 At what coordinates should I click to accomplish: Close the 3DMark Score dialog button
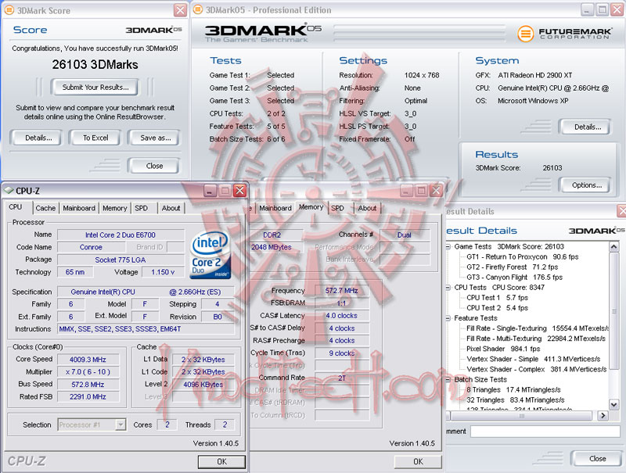(154, 166)
